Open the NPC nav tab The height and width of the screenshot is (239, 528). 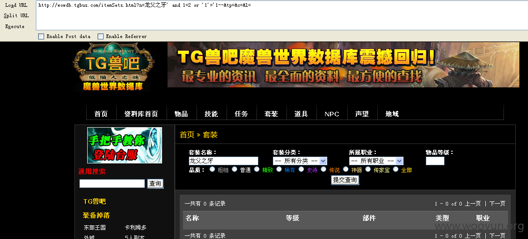332,114
